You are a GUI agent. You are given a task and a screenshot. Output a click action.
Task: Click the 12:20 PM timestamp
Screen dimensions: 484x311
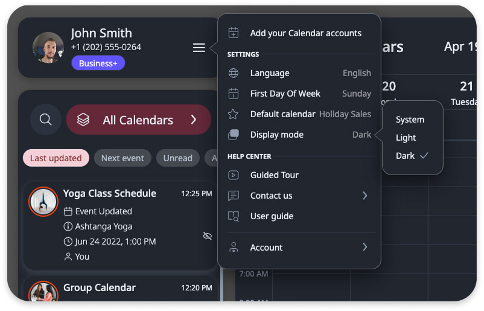point(197,288)
